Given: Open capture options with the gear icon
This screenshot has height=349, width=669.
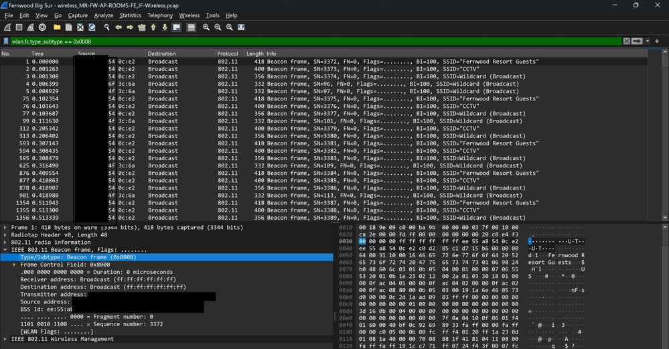Looking at the screenshot, I should tap(42, 27).
